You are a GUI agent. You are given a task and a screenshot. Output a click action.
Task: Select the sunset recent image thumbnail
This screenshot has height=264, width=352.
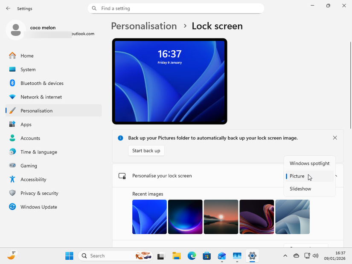tap(221, 217)
